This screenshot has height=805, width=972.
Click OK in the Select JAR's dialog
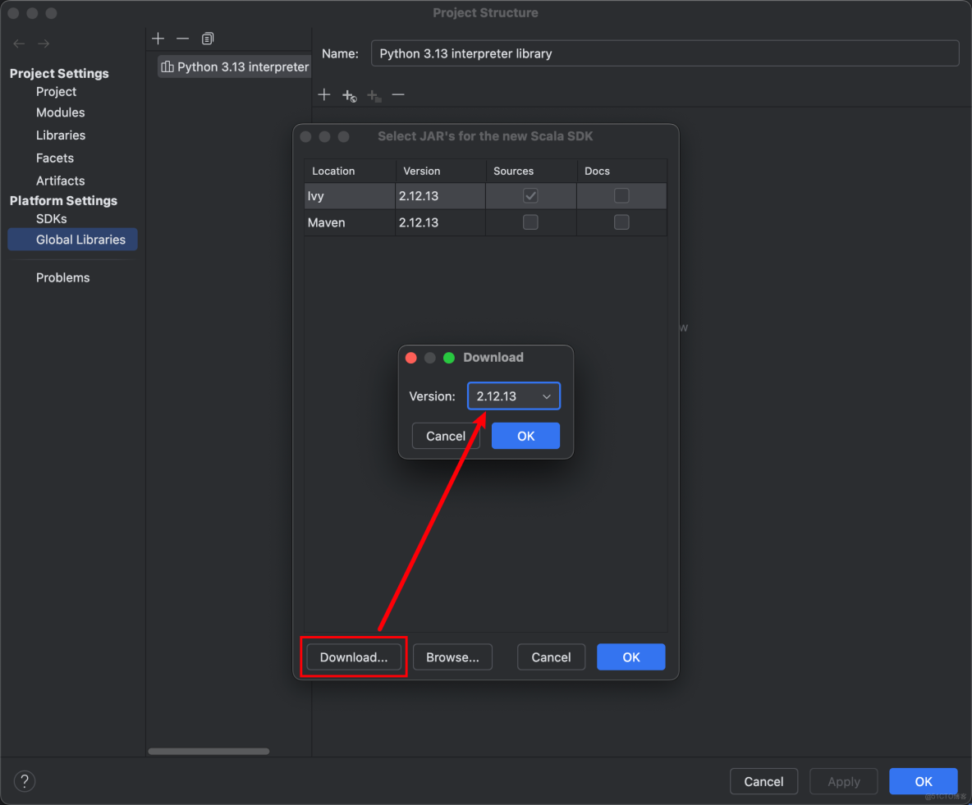(631, 657)
